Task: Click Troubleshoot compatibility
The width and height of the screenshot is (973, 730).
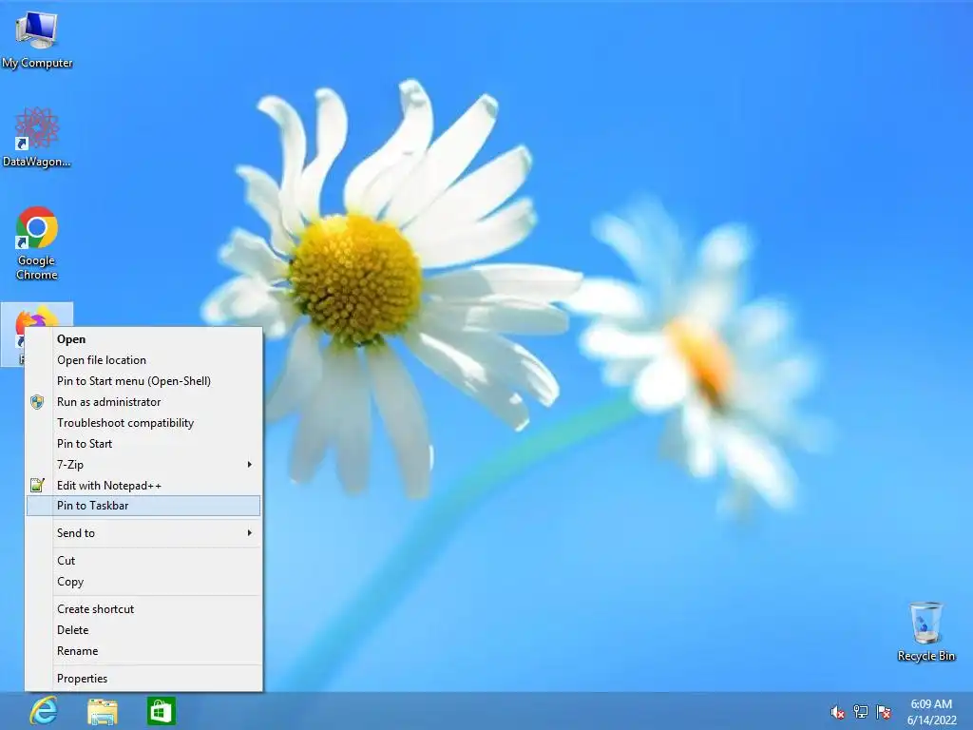Action: [143, 423]
